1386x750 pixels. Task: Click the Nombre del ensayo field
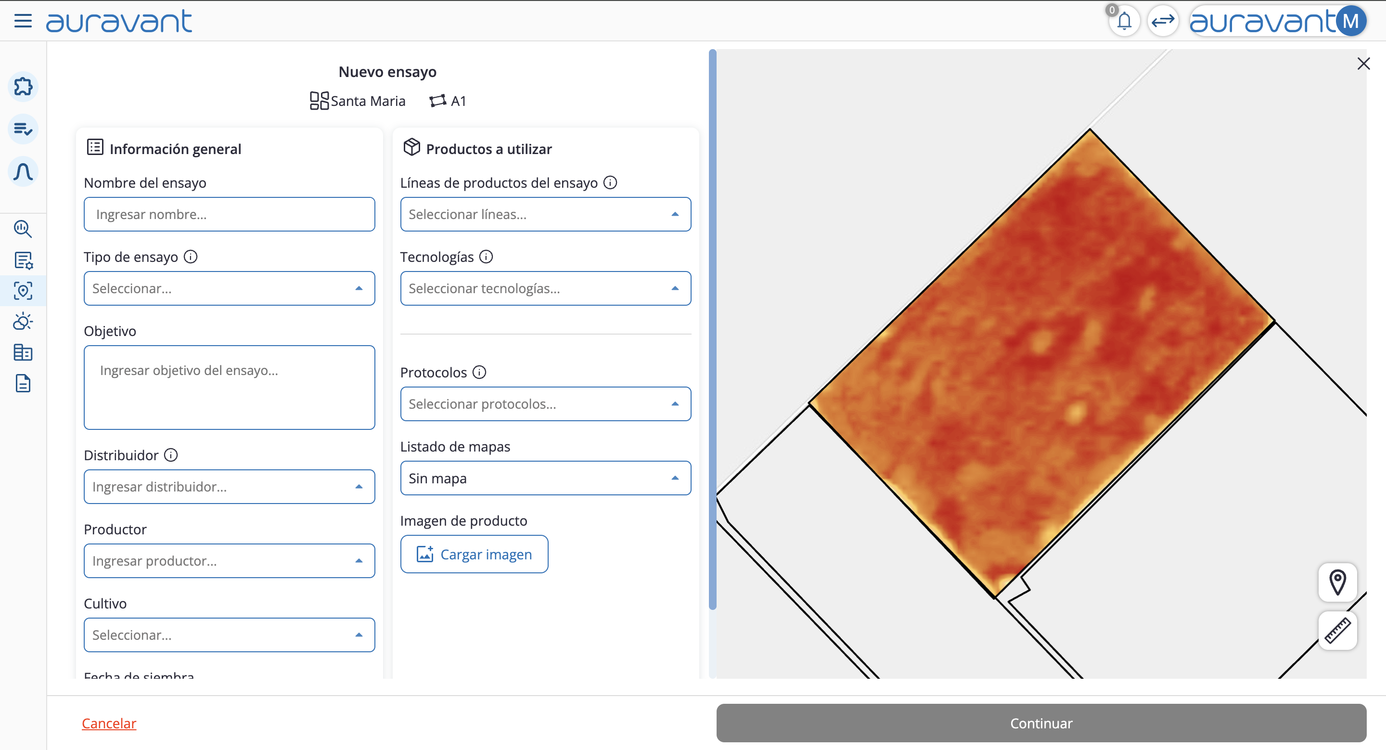229,214
